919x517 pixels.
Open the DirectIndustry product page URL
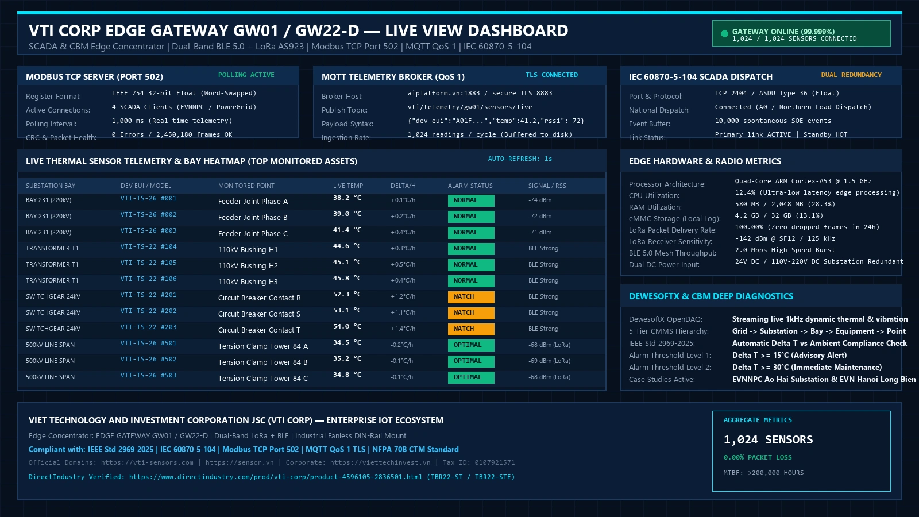[x=276, y=477]
